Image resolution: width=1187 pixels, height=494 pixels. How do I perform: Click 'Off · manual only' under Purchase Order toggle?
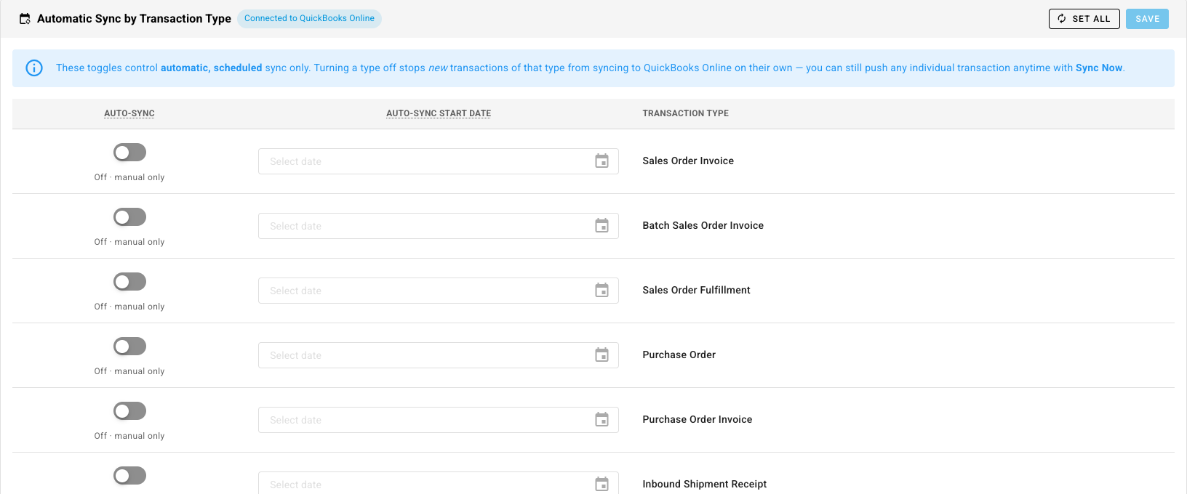pos(129,371)
